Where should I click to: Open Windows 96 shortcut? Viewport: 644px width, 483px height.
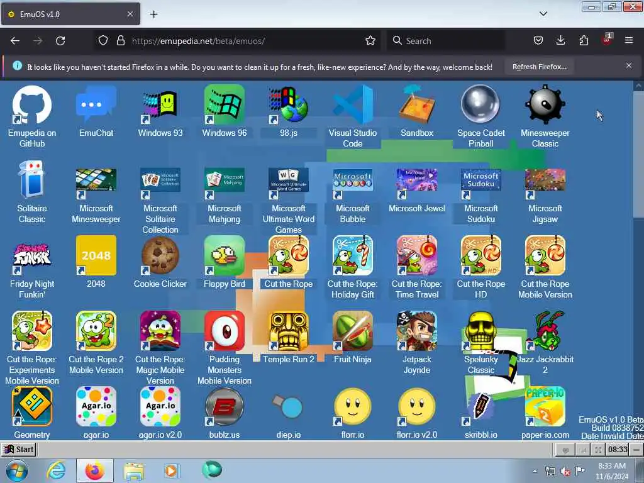pyautogui.click(x=225, y=104)
